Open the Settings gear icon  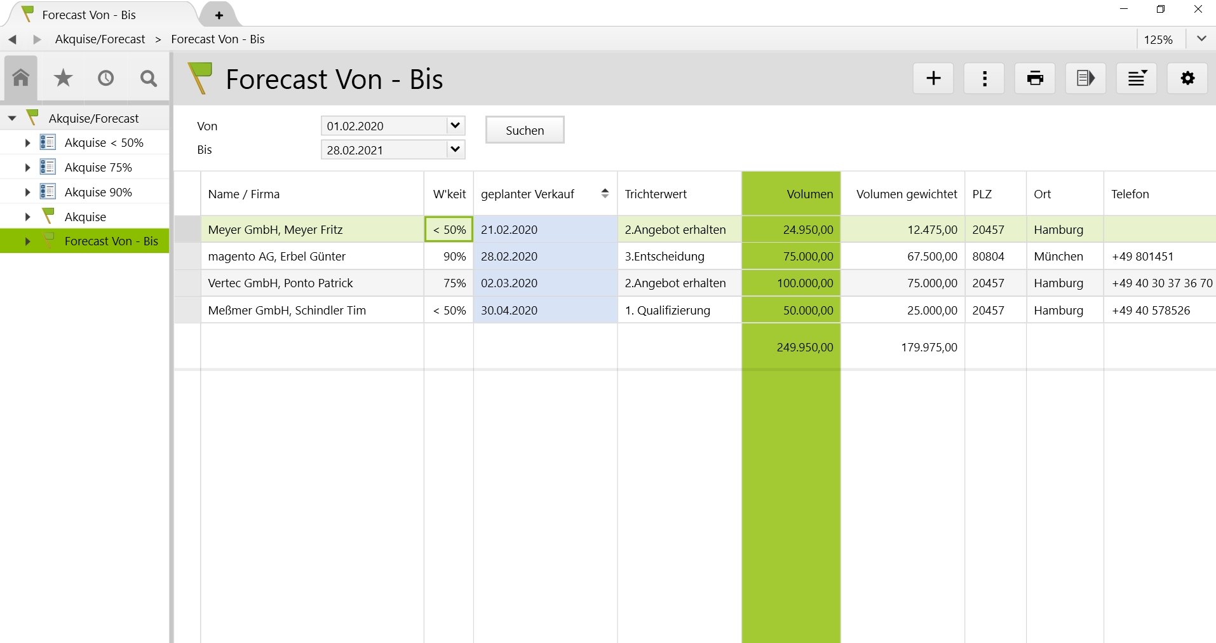1187,78
